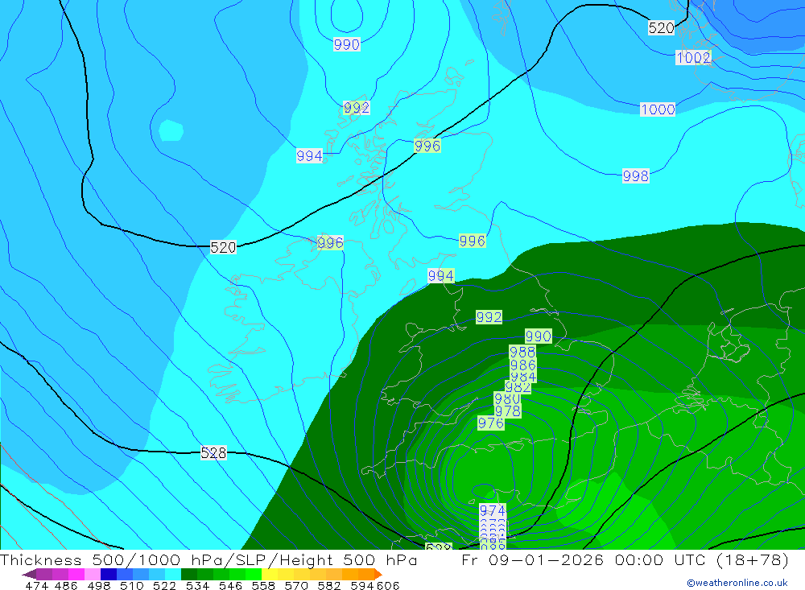Click the 978 isobar label
The image size is (805, 590).
507,411
